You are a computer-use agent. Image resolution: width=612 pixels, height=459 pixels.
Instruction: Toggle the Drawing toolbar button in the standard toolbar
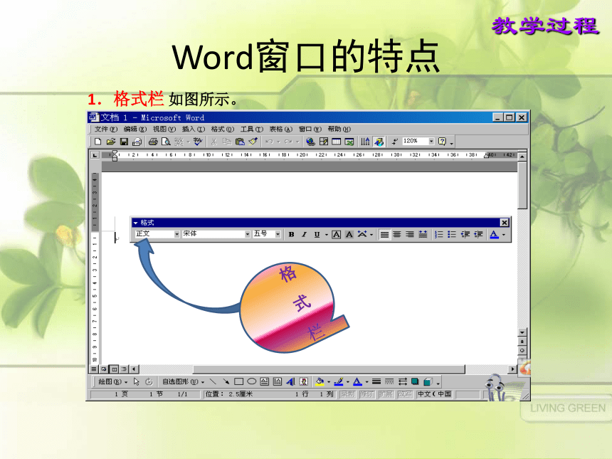[378, 142]
